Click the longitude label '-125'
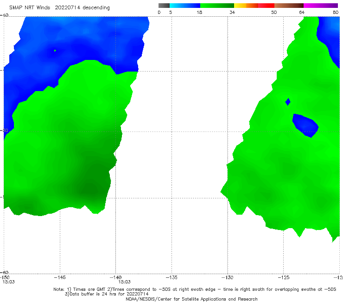This screenshot has width=343, height=302. click(284, 277)
